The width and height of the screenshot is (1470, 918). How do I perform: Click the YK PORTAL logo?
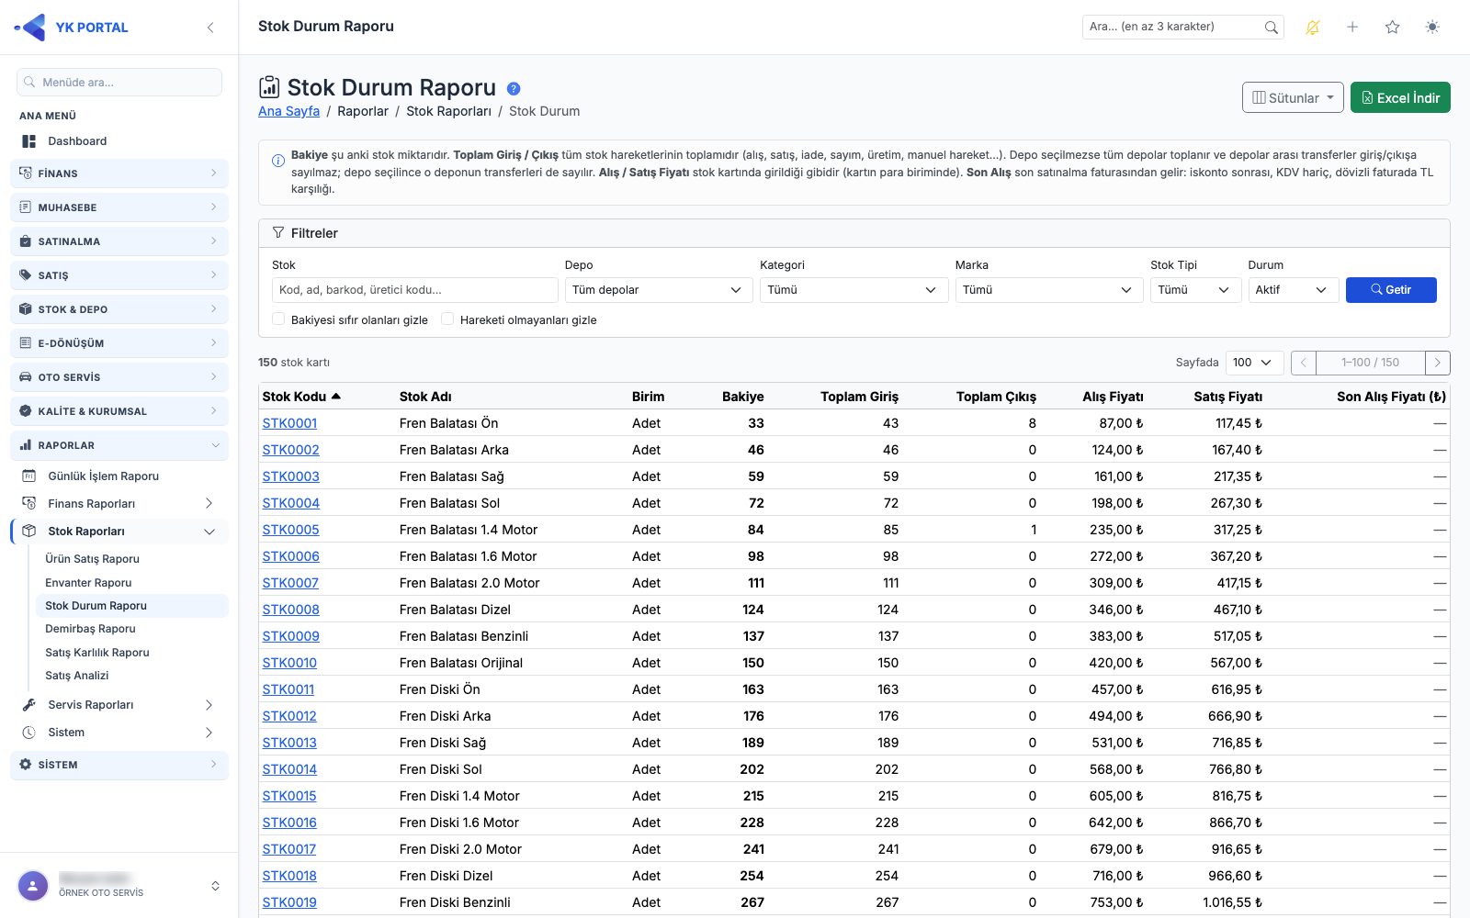[72, 28]
